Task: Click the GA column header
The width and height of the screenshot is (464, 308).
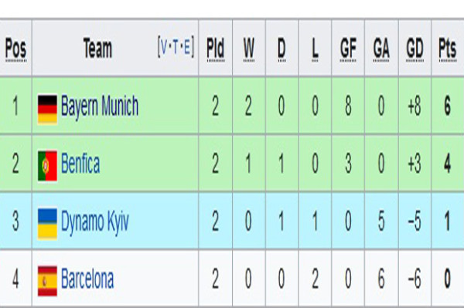Action: [x=381, y=49]
